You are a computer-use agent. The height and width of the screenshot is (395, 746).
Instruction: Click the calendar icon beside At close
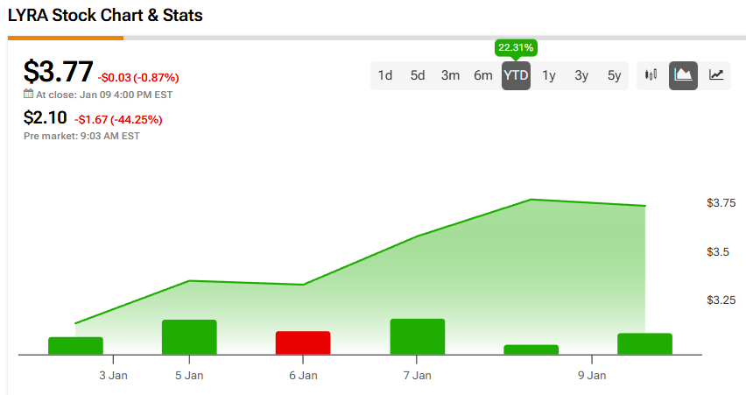pos(28,95)
